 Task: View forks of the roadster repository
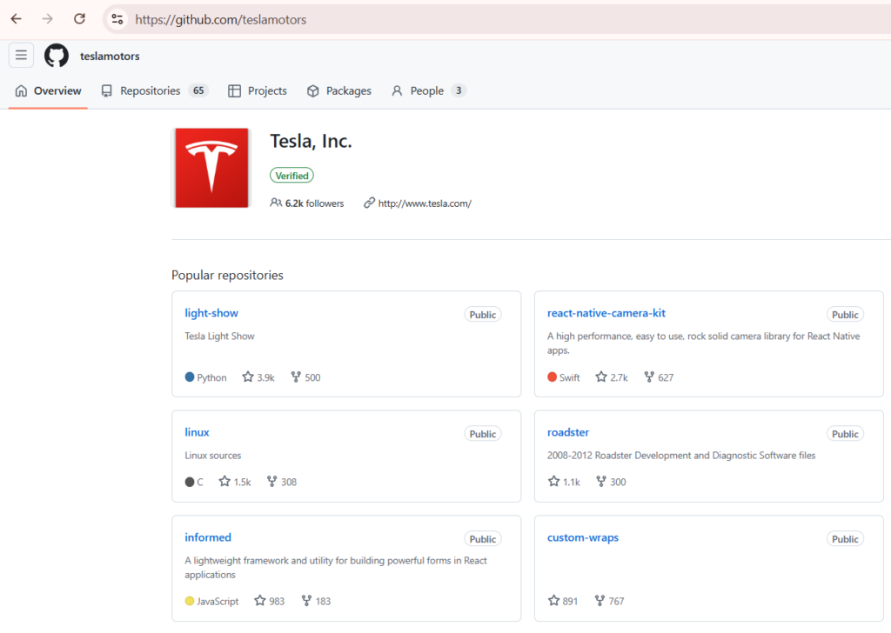pos(611,482)
